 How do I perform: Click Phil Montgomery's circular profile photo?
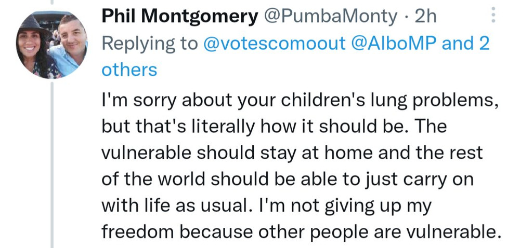pos(51,45)
